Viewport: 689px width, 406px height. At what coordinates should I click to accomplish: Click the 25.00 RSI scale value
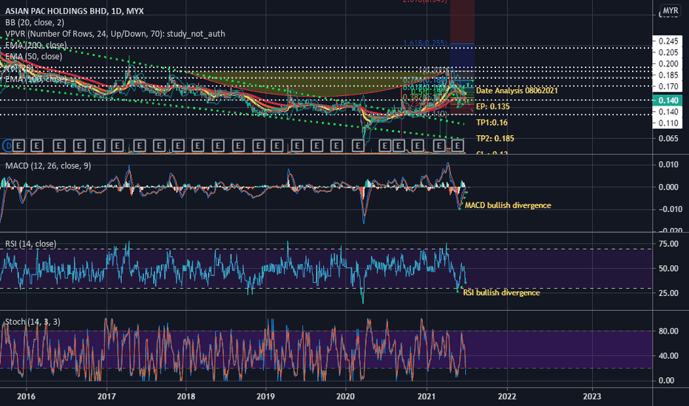pyautogui.click(x=668, y=293)
